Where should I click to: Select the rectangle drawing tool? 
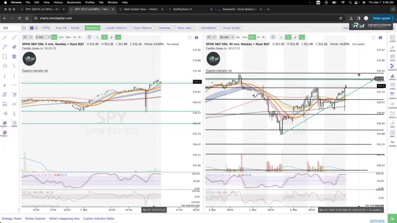[5, 56]
